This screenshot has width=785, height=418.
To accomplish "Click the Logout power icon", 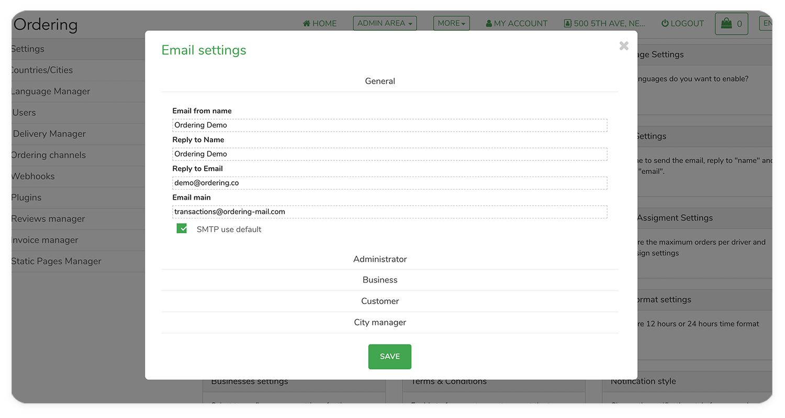I will (x=665, y=24).
